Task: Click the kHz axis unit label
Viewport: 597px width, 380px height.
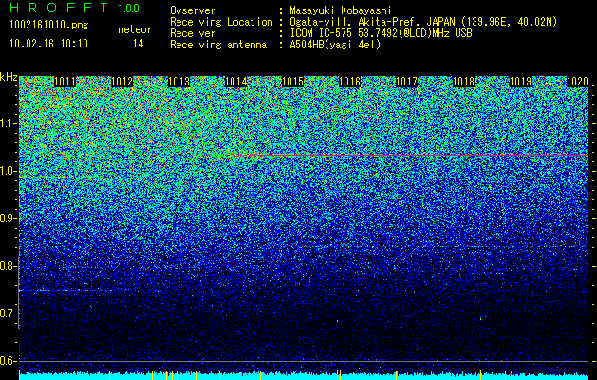Action: 9,77
